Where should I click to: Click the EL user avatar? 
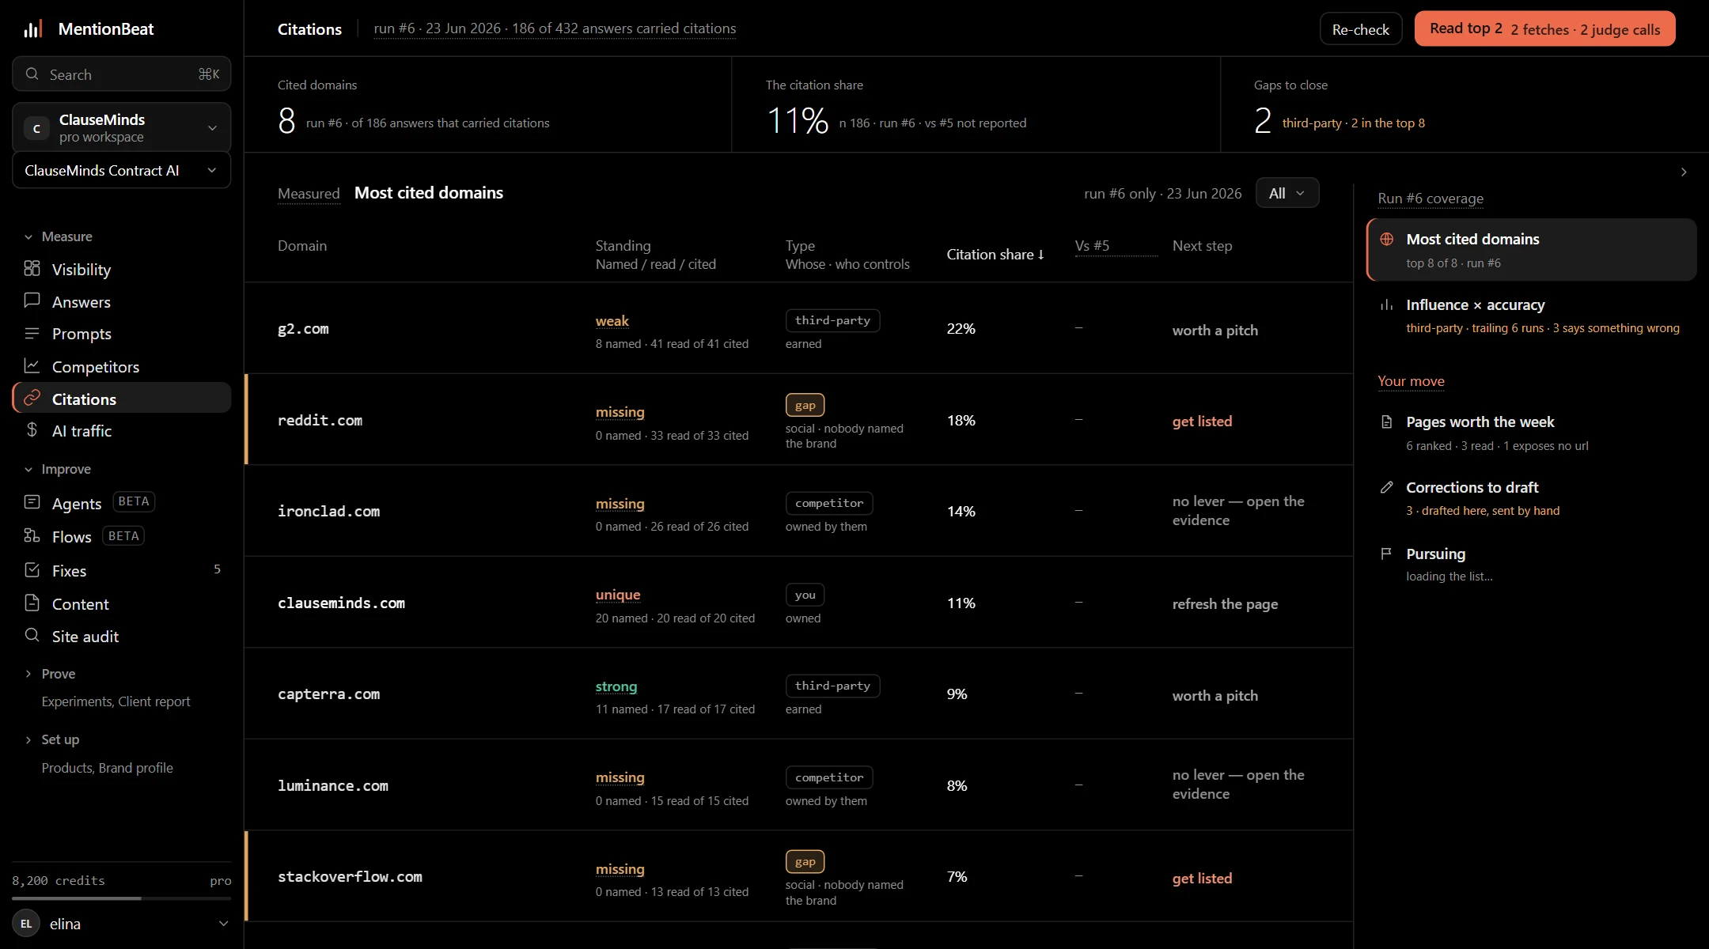pos(26,924)
